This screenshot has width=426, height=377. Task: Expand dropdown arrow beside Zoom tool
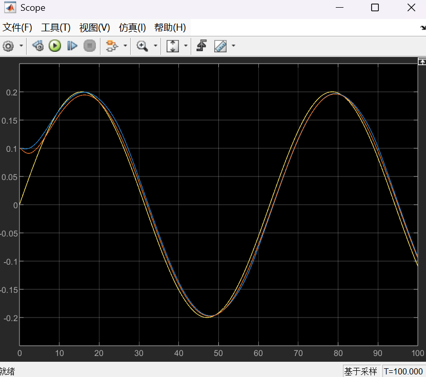coord(155,46)
